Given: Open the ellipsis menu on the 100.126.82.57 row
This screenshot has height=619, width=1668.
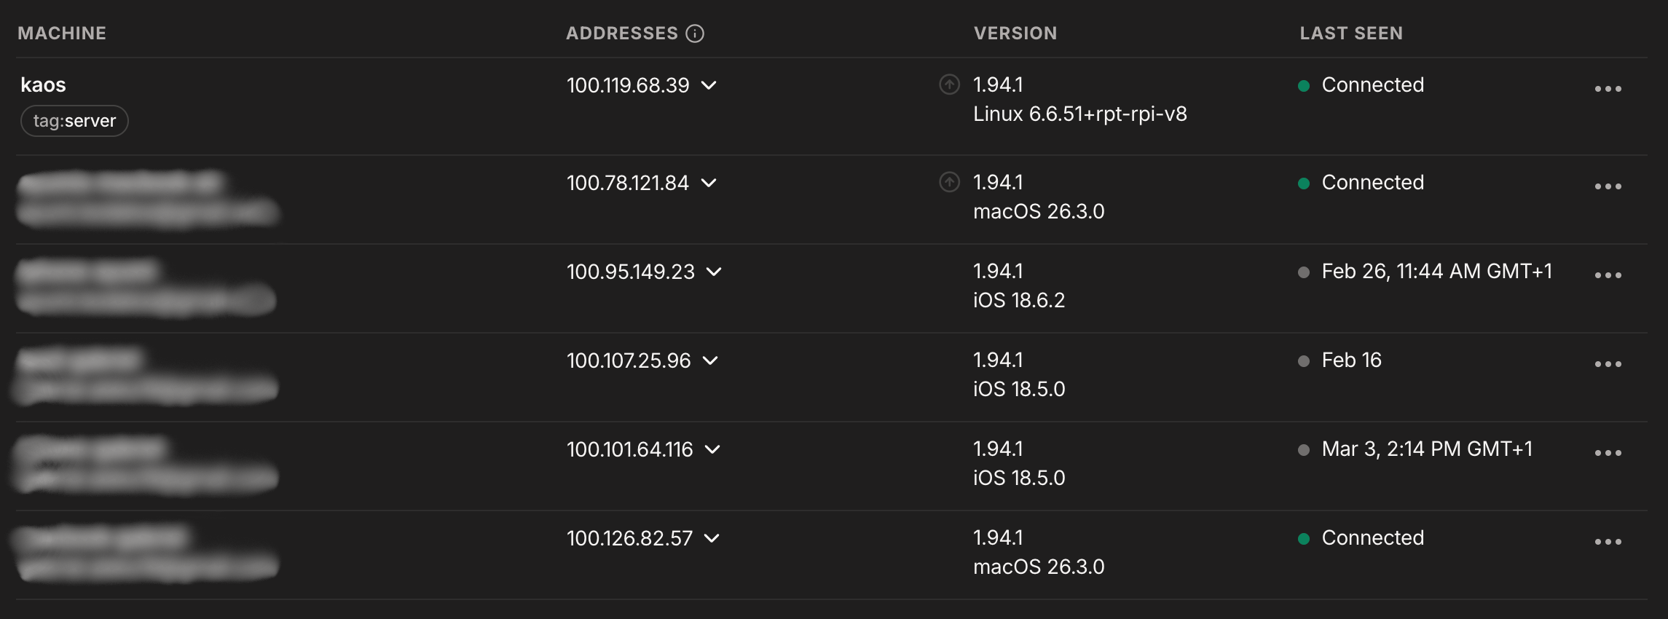Looking at the screenshot, I should [x=1607, y=540].
